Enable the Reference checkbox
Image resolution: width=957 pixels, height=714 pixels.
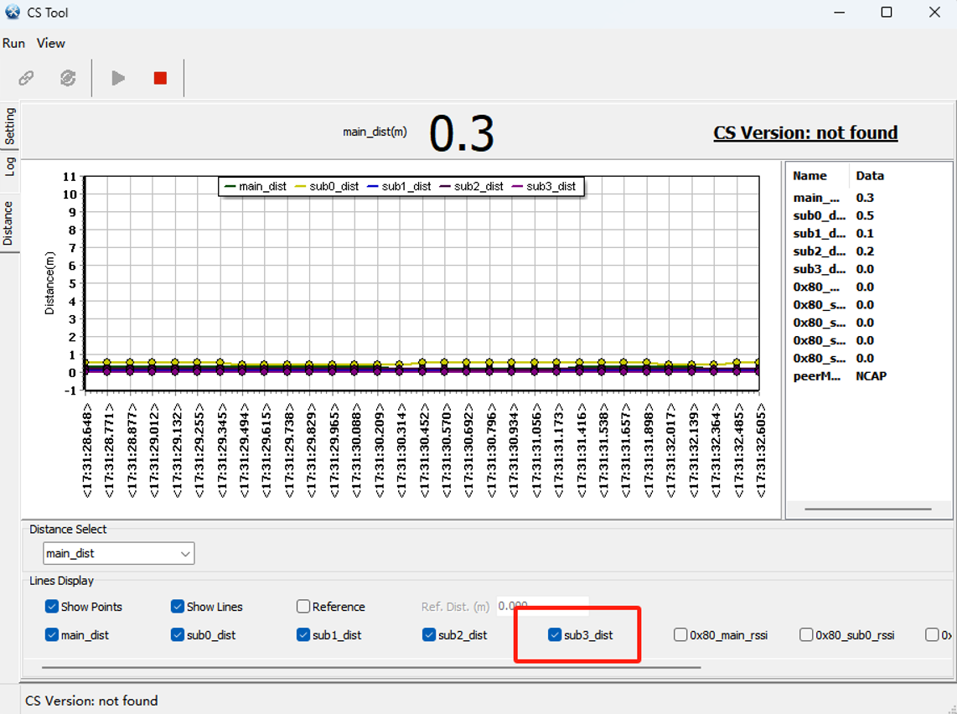coord(303,607)
